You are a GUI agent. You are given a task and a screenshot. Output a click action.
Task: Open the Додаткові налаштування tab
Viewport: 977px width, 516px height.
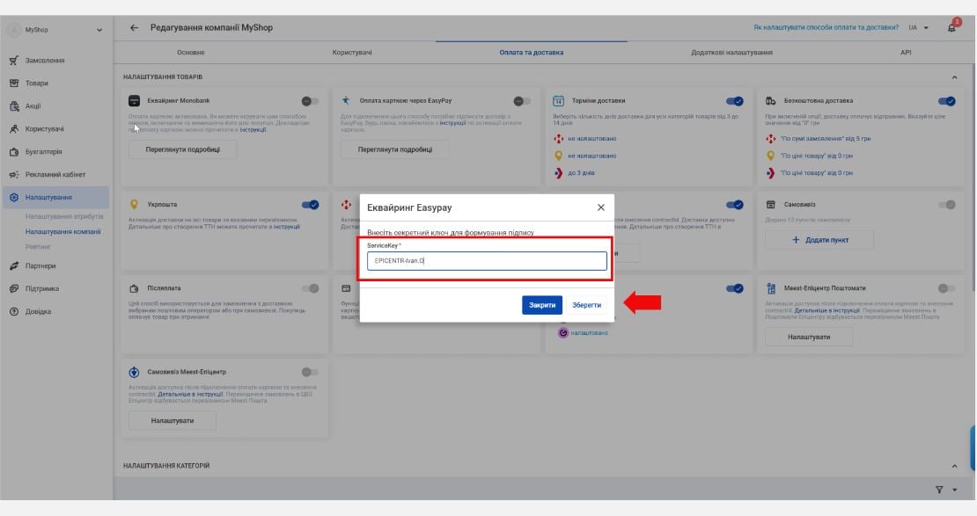tap(731, 52)
